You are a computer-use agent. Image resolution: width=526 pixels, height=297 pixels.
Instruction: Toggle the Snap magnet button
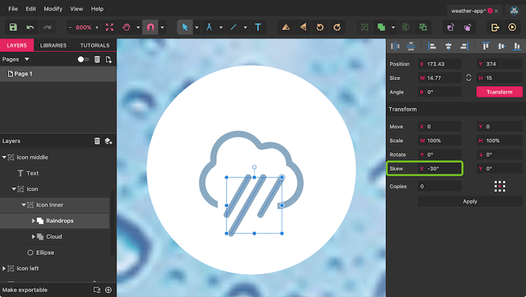[x=150, y=27]
